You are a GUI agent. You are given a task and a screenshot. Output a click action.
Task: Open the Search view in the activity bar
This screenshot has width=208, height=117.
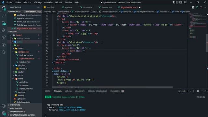tap(4, 16)
